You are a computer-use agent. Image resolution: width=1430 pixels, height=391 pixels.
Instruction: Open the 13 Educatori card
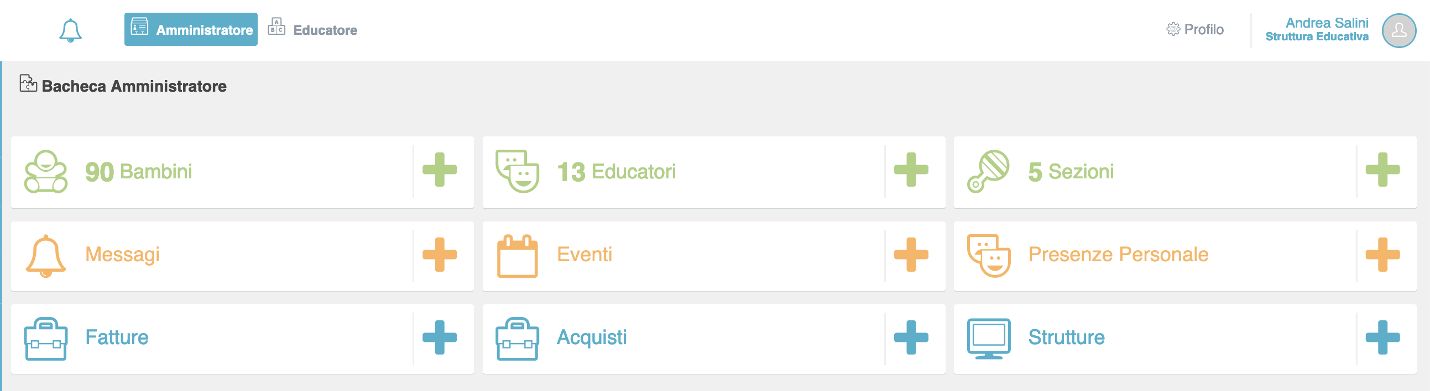pos(683,172)
